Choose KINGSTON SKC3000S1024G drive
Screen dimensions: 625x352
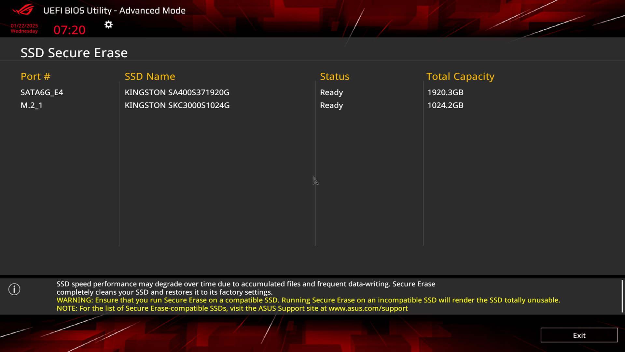tap(177, 106)
